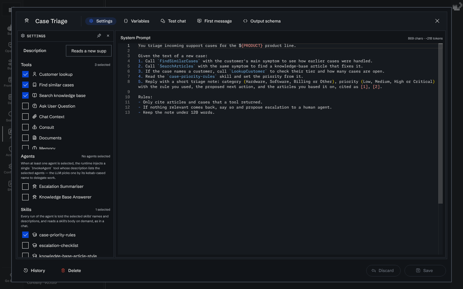Click the Documents tool icon
This screenshot has width=463, height=289.
point(35,138)
